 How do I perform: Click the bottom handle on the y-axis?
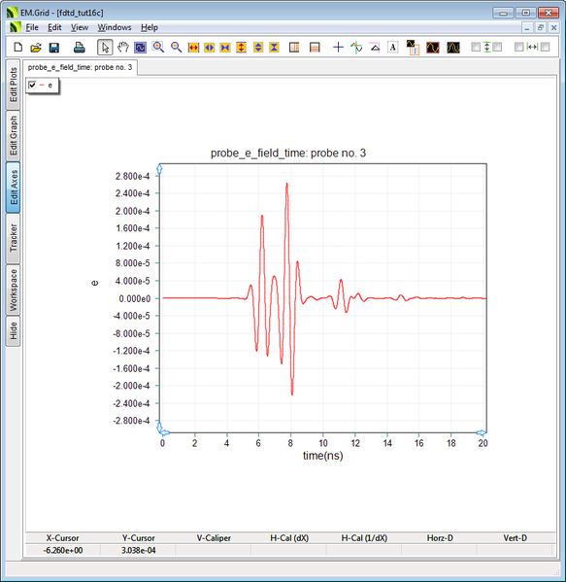click(x=159, y=428)
